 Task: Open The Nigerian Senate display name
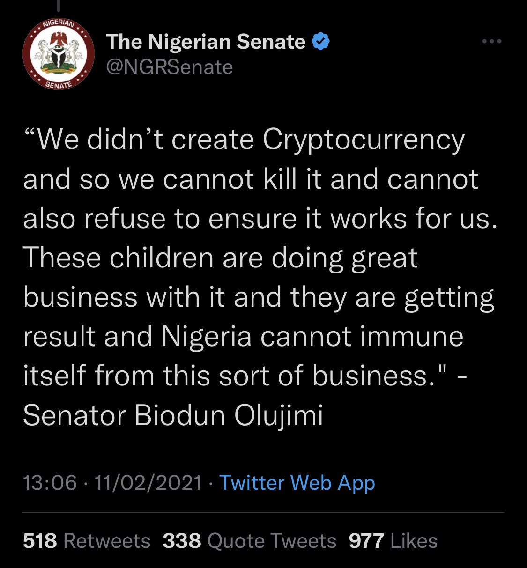(206, 42)
